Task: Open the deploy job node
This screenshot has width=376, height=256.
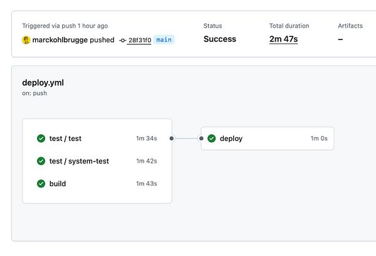Action: (x=231, y=138)
